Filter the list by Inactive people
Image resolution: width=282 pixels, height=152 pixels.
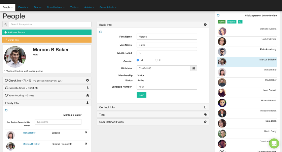232,22
